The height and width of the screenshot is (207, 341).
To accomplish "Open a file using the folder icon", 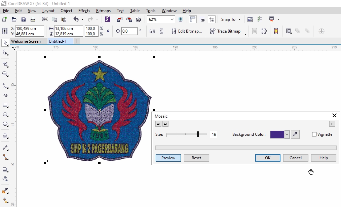I will click(14, 19).
